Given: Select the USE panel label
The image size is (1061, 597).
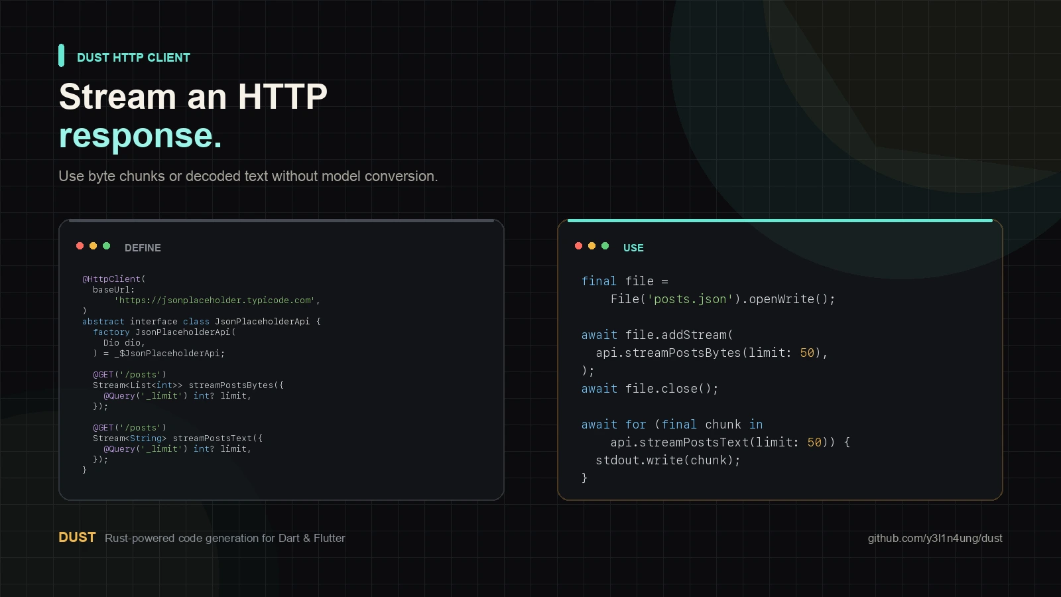Looking at the screenshot, I should click(x=633, y=248).
